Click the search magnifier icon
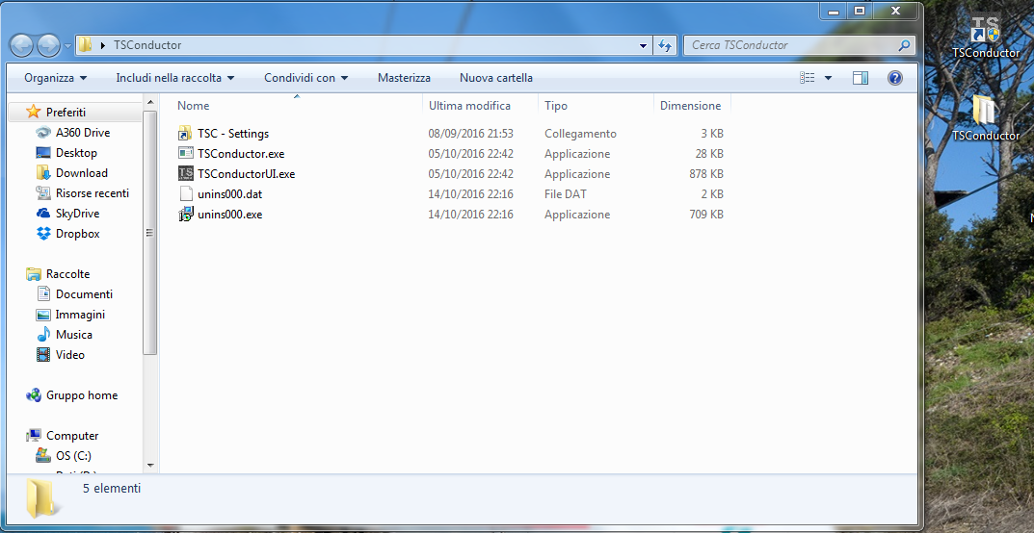Screen dimensions: 1034x533 point(905,45)
